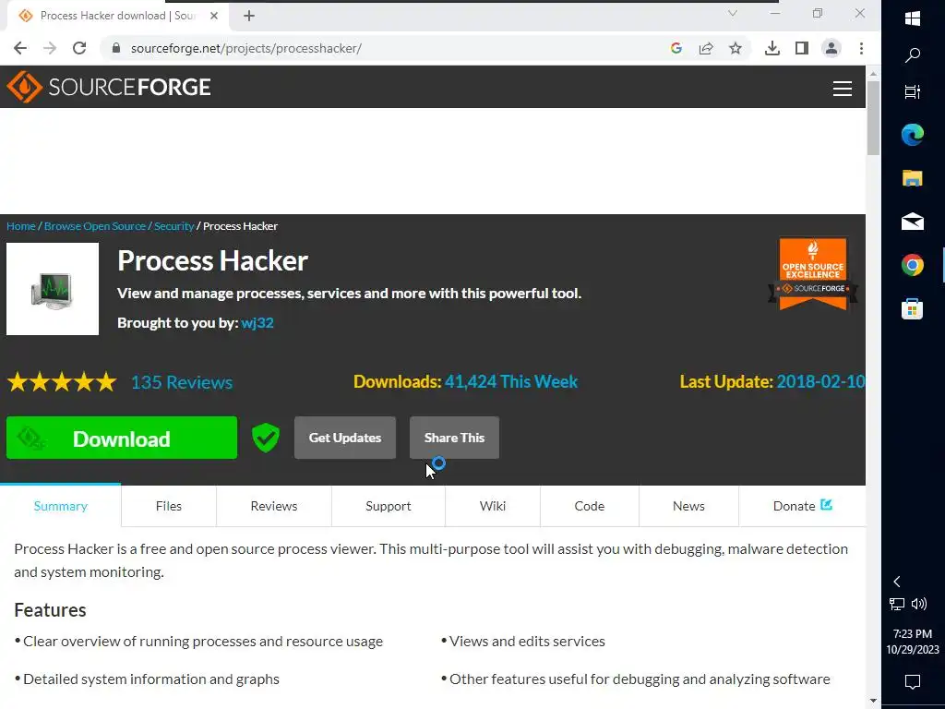Open Browse Open Source breadcrumb link
The height and width of the screenshot is (709, 945).
click(95, 226)
